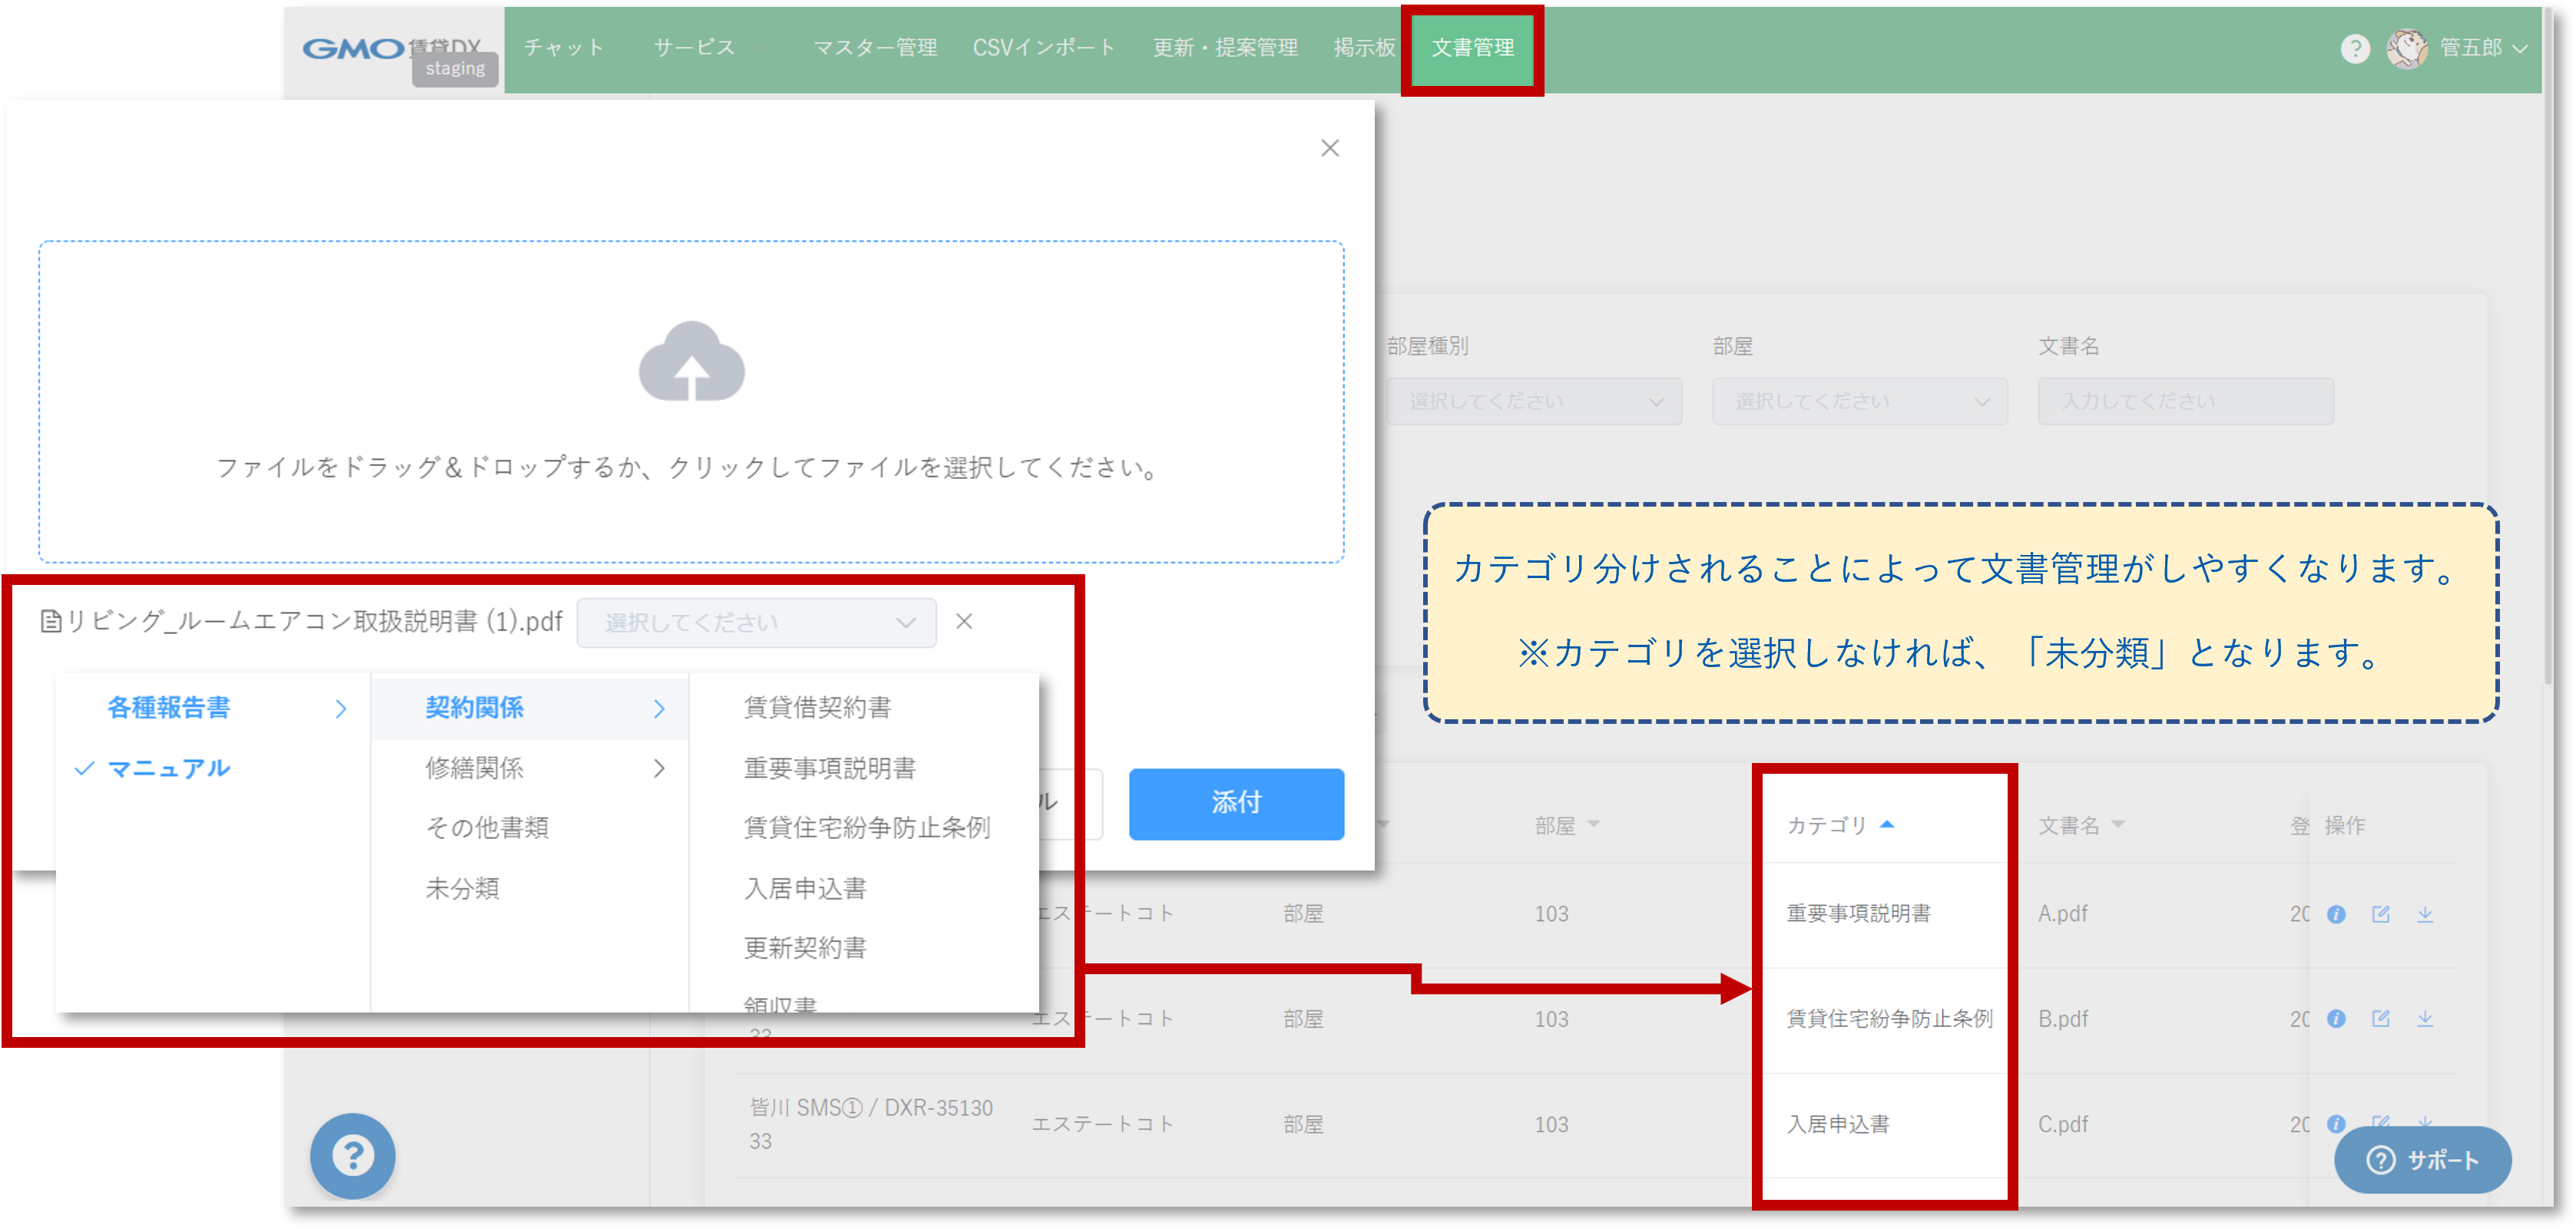The width and height of the screenshot is (2576, 1229).
Task: Click the cloud upload icon
Action: click(691, 362)
